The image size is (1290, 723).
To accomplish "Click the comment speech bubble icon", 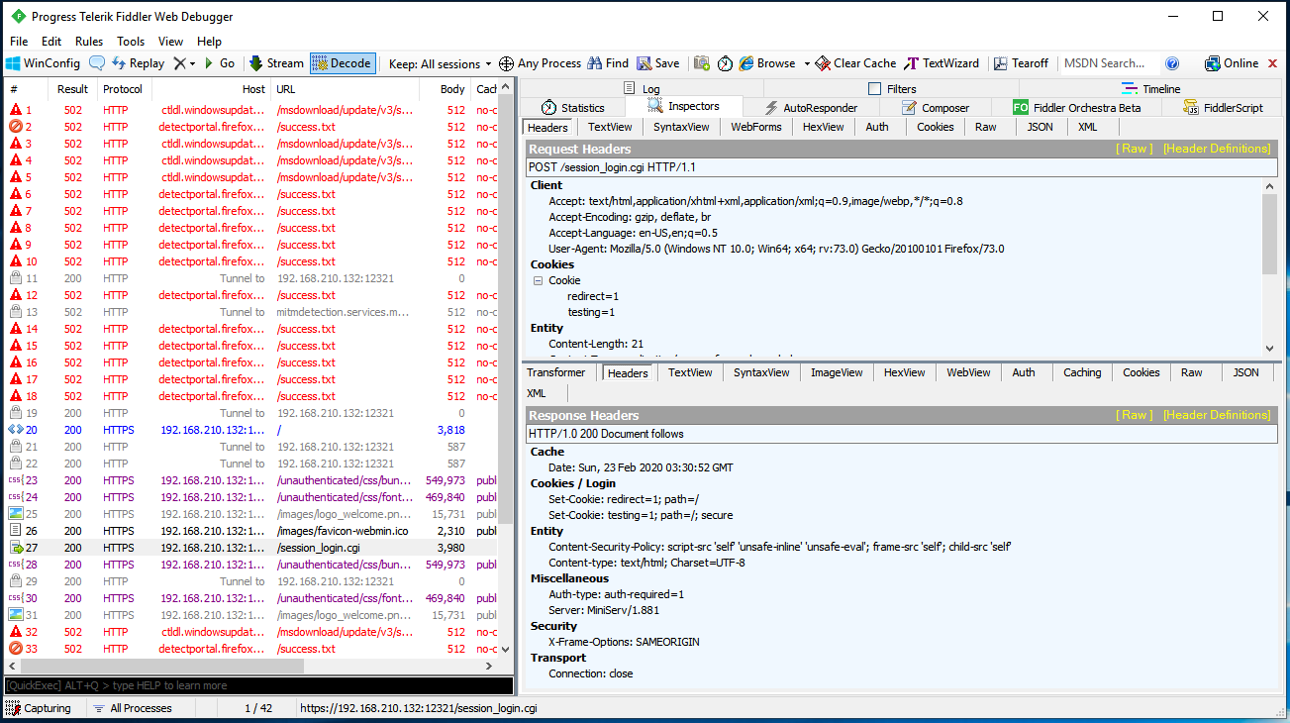I will (x=97, y=63).
